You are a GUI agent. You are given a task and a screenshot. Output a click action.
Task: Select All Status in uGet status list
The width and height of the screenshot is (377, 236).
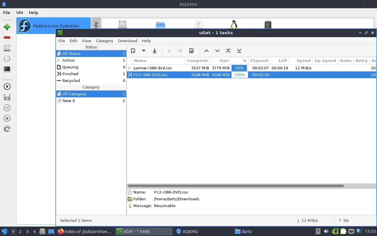click(x=91, y=53)
